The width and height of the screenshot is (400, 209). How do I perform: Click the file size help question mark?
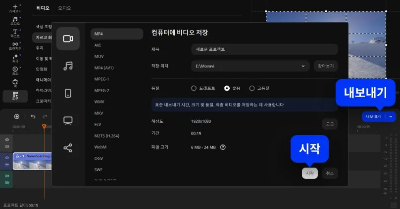pyautogui.click(x=223, y=147)
